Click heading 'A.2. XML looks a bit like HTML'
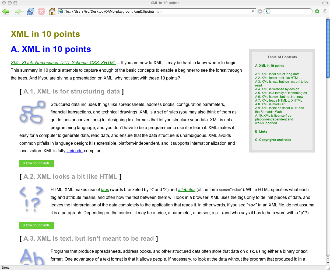330x270 pixels. tap(71, 176)
